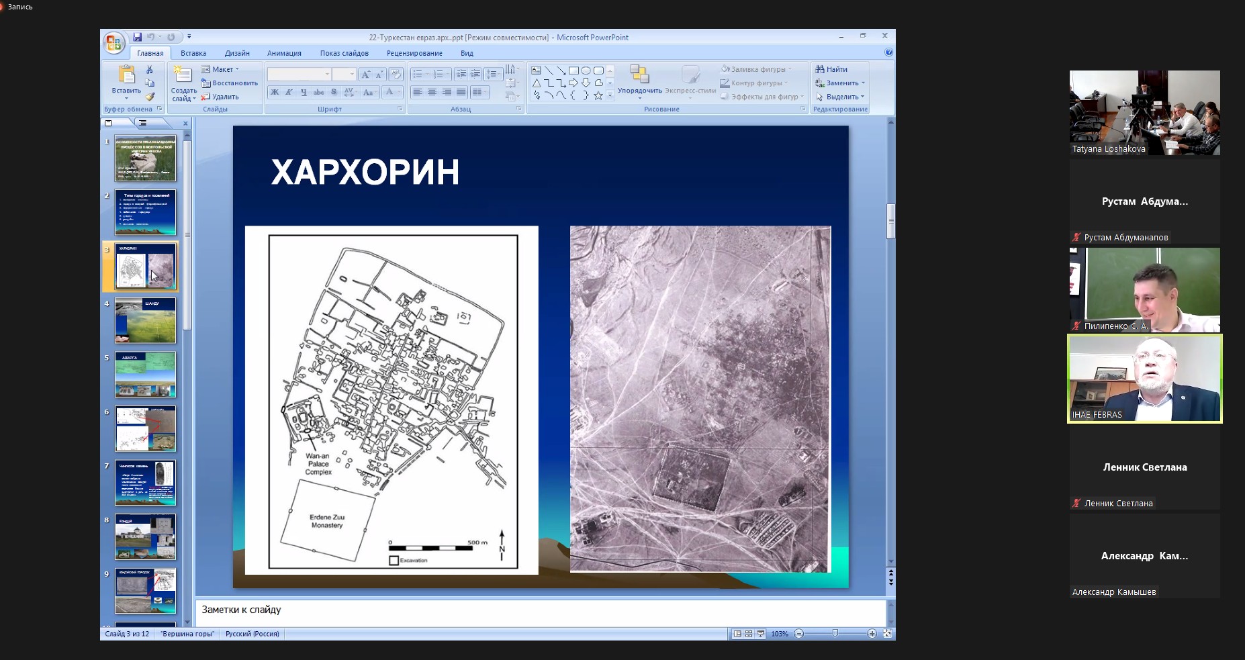The width and height of the screenshot is (1245, 660).
Task: Select slide 4 thumbnail in slide panel
Action: click(x=146, y=320)
